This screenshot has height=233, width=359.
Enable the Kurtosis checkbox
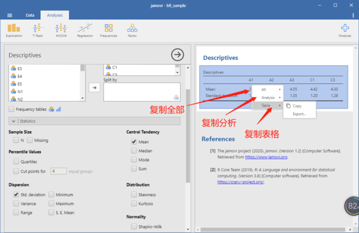[x=134, y=204]
